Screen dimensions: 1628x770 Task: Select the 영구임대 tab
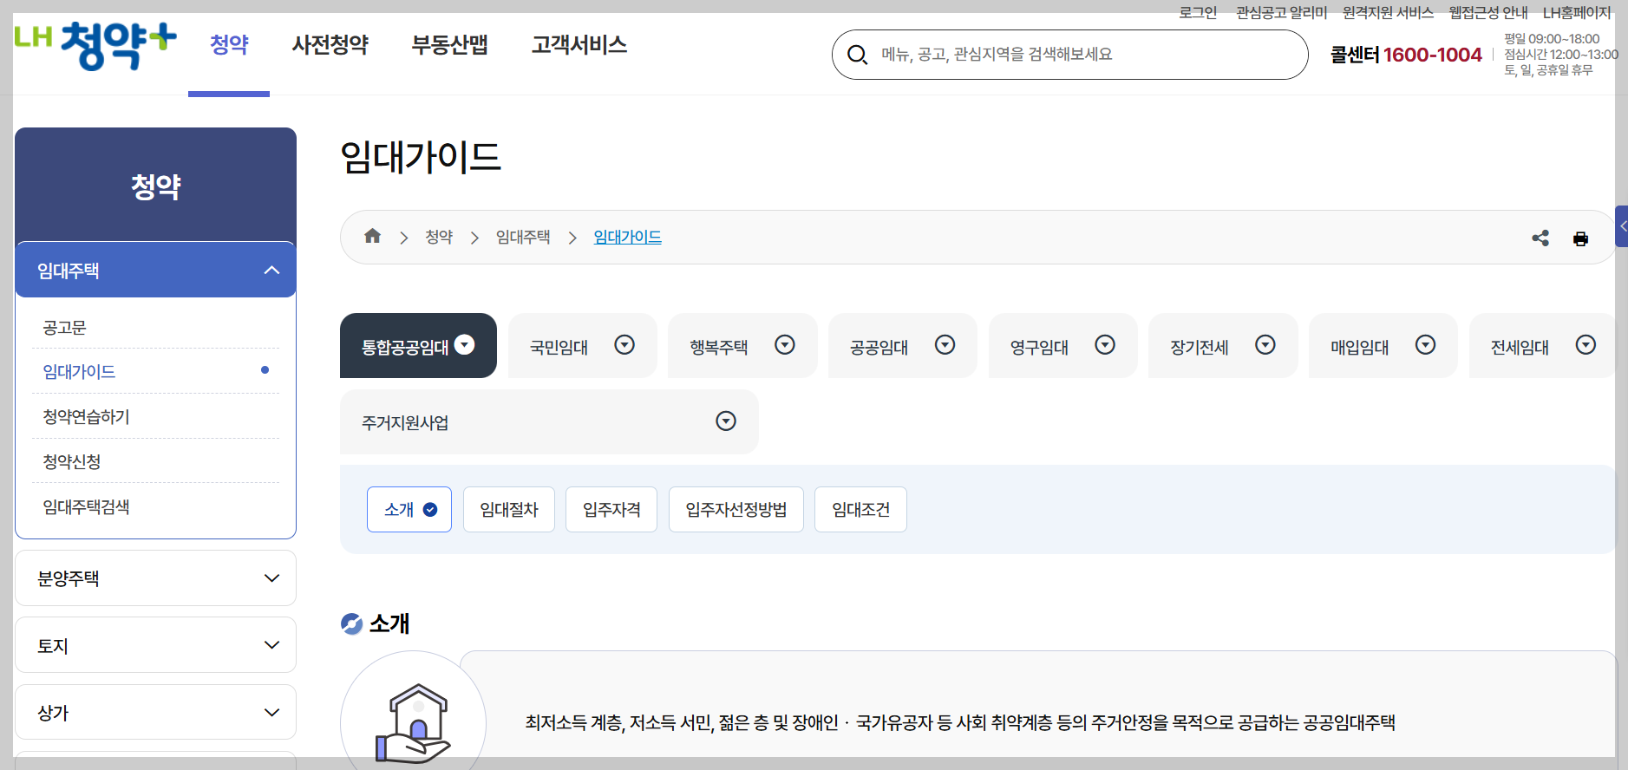pyautogui.click(x=1062, y=345)
